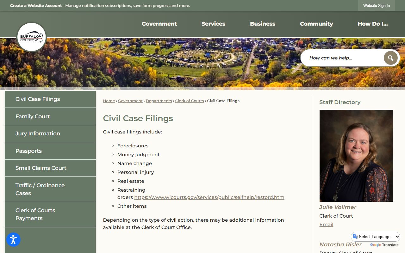
Task: Open the Government menu
Action: pos(159,24)
